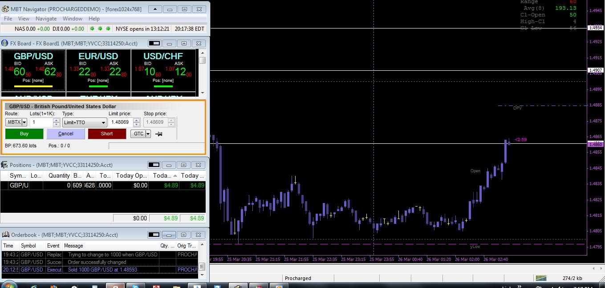Screen dimensions: 605x288
Task: Click the Orderbook vertical scrollbar thumb
Action: [202, 267]
